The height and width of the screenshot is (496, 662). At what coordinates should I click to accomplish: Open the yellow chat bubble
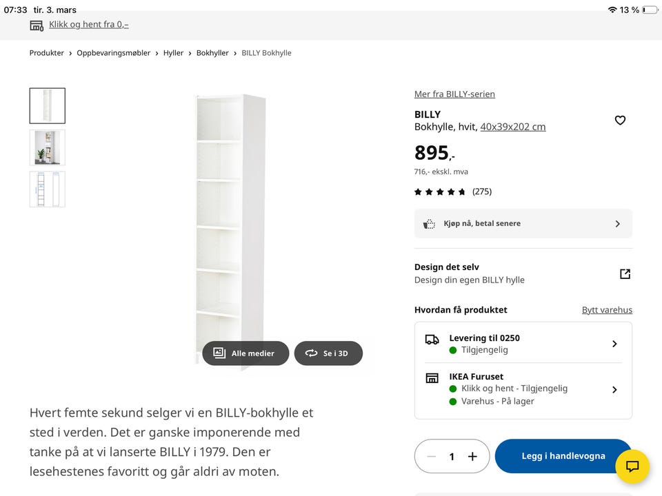632,467
